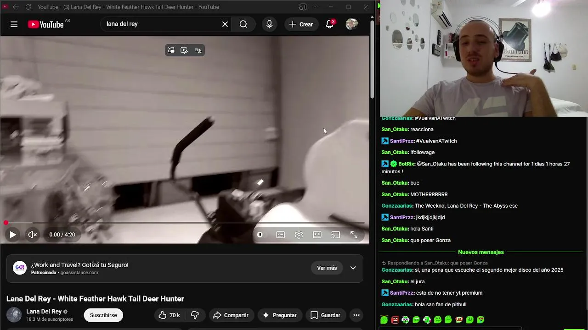Screen dimensions: 588x330
Task: Dislike the video
Action: (195, 315)
